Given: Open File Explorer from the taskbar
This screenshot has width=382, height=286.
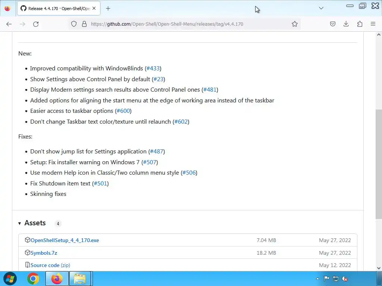Looking at the screenshot, I should click(80, 279).
